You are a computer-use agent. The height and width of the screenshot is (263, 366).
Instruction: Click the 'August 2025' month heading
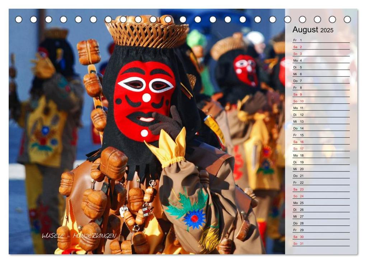pos(313,30)
